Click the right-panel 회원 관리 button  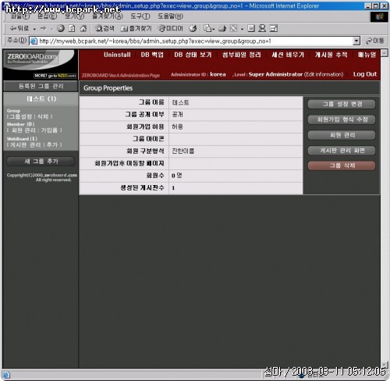click(x=342, y=135)
